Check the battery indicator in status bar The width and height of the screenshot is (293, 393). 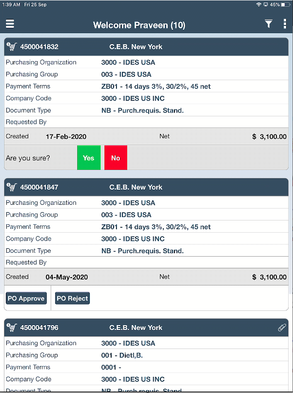point(285,4)
